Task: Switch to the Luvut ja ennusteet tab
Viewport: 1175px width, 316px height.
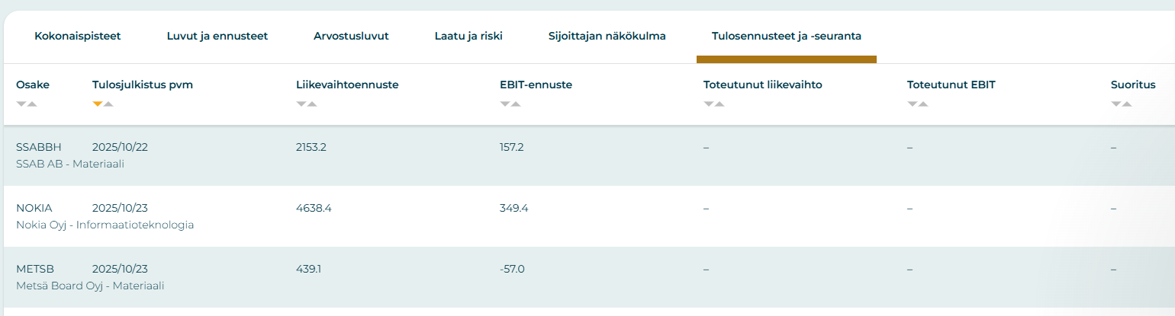Action: pyautogui.click(x=217, y=36)
